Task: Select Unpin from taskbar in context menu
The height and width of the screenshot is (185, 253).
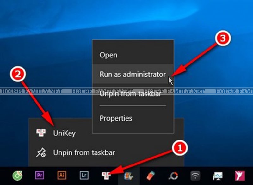Action: click(x=133, y=93)
